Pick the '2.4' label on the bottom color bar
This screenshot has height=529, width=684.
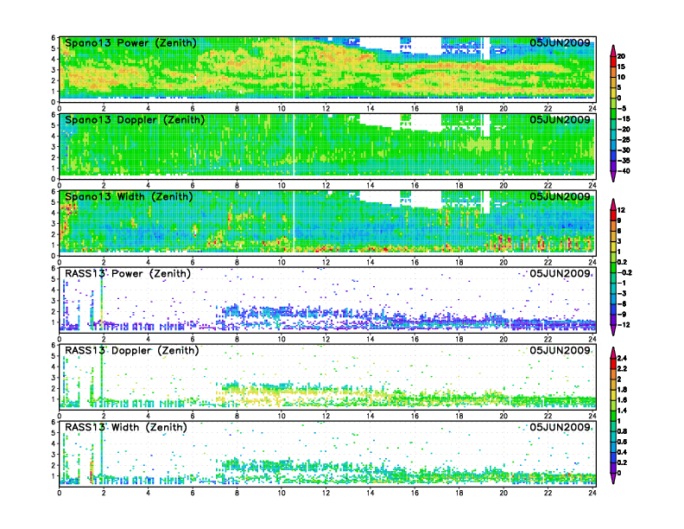[622, 359]
